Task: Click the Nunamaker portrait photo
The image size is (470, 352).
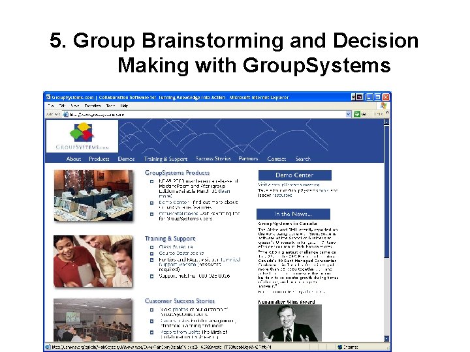Action: pyautogui.click(x=290, y=323)
